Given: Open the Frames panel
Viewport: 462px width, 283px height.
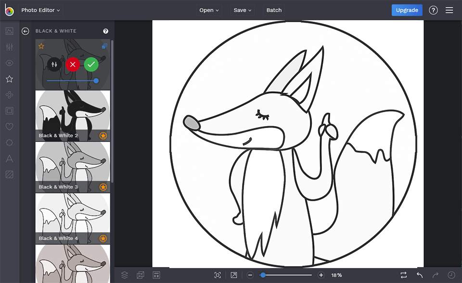Looking at the screenshot, I should point(9,110).
